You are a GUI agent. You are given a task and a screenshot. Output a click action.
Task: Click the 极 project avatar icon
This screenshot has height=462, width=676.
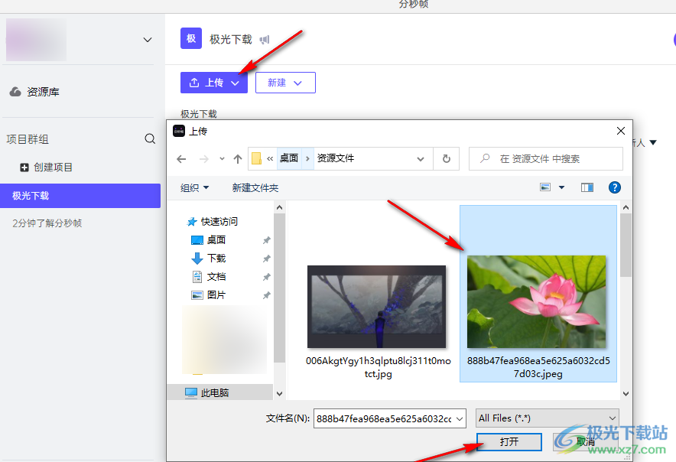pos(191,38)
